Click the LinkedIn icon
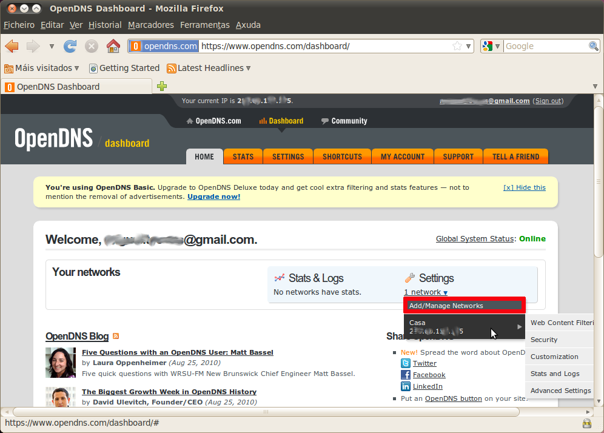Viewport: 604px width, 433px height. [406, 386]
